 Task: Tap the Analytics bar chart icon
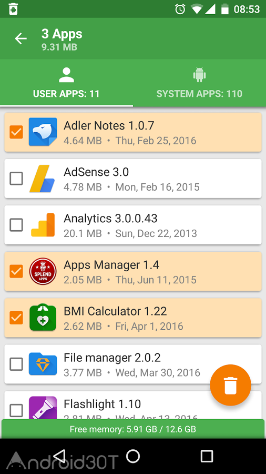(x=43, y=224)
